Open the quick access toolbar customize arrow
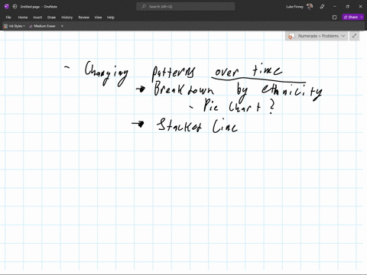The image size is (367, 275). (x=62, y=26)
